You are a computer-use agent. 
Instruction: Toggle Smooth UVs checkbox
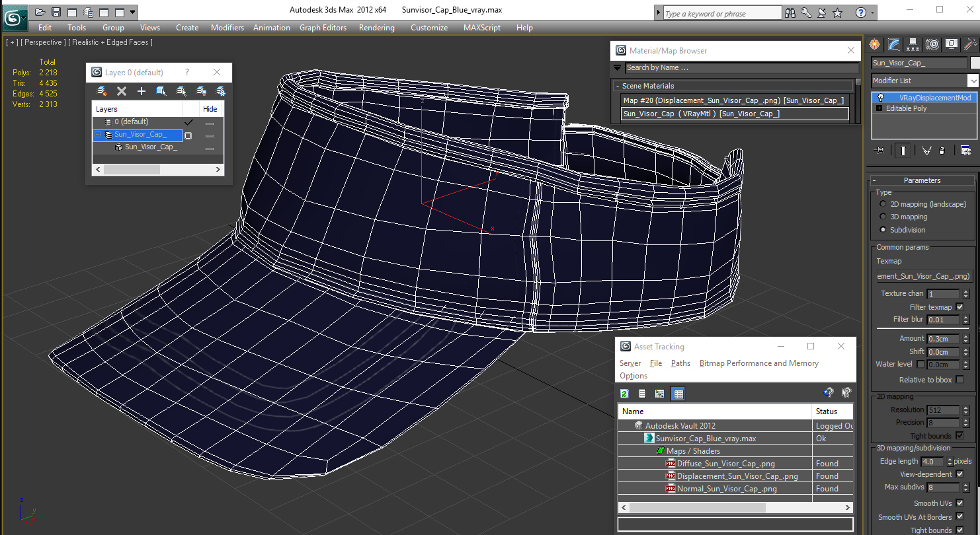(960, 503)
